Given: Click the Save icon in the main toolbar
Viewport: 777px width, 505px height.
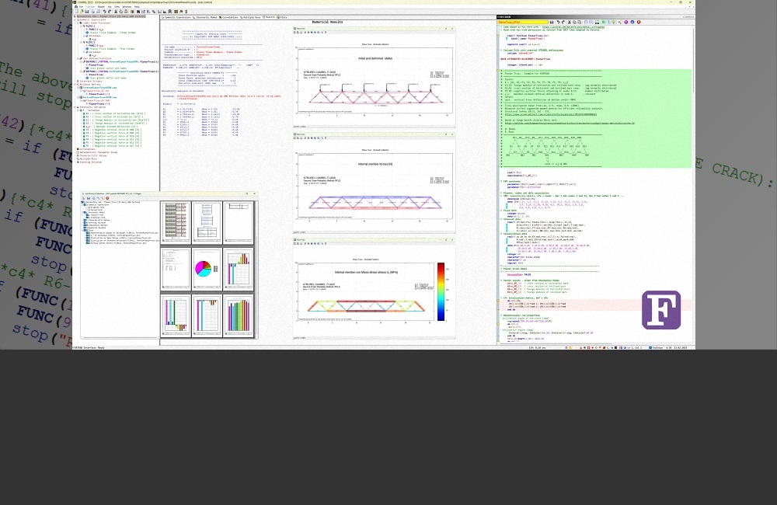Looking at the screenshot, I should point(87,12).
